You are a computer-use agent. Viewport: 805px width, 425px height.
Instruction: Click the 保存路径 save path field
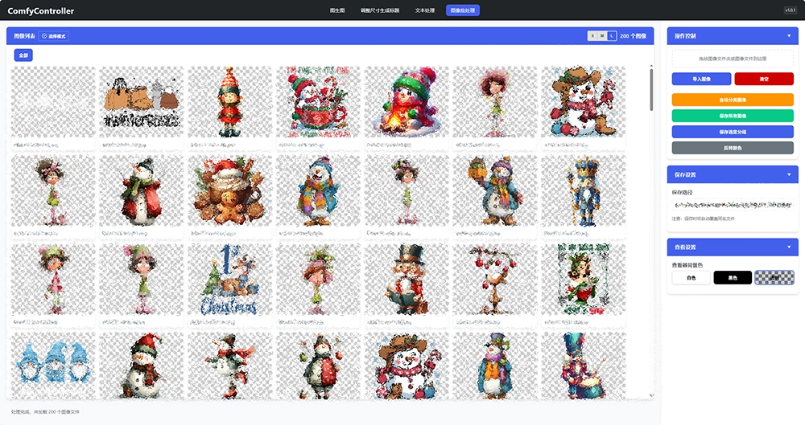pyautogui.click(x=732, y=206)
